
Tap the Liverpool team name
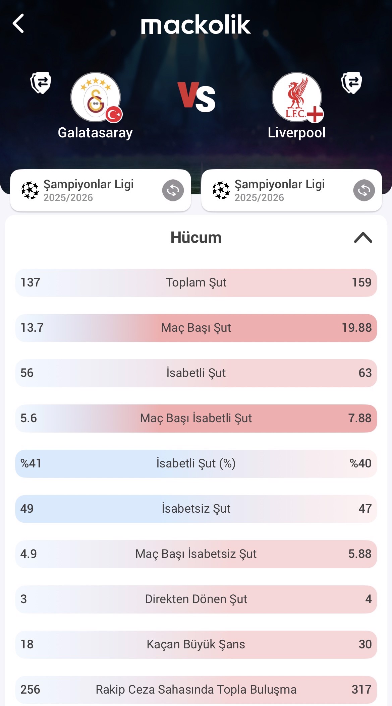[296, 133]
